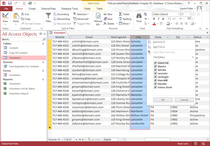Open the State column dropdown arrow

(168, 37)
